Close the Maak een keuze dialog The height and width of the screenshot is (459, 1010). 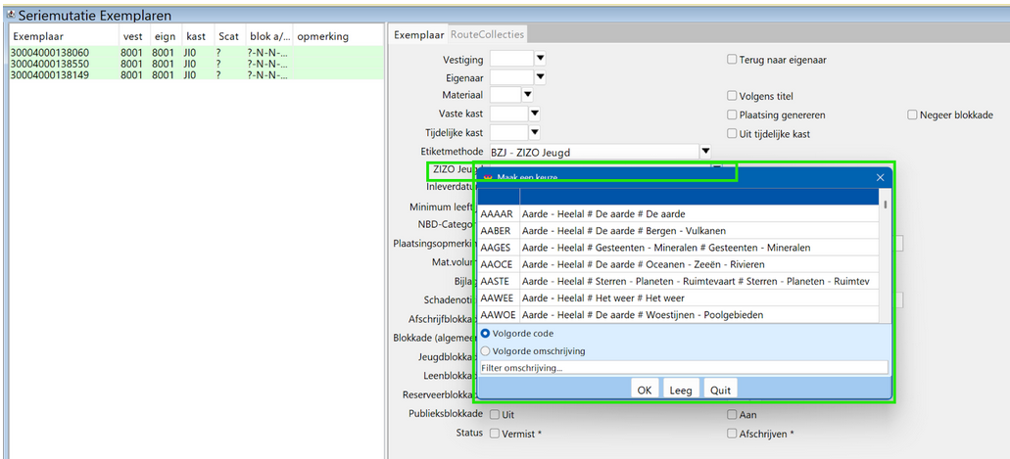click(880, 177)
